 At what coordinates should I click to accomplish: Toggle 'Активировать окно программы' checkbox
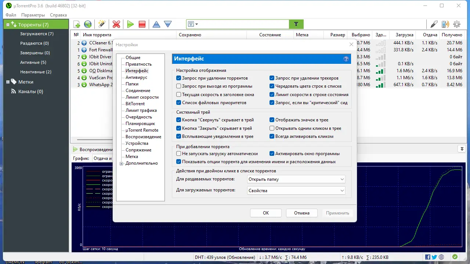[272, 154]
